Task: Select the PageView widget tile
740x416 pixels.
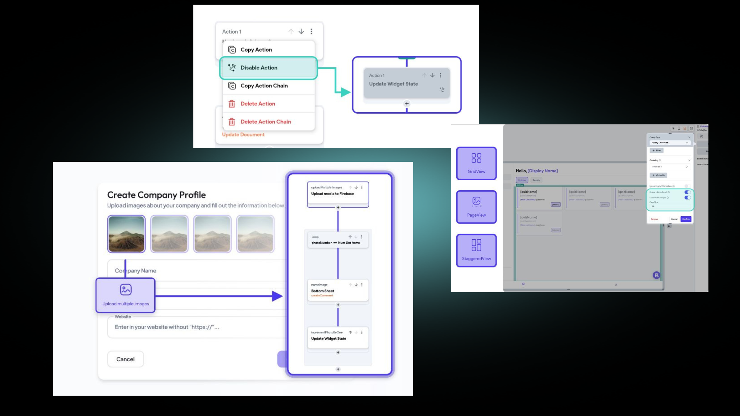Action: (476, 207)
